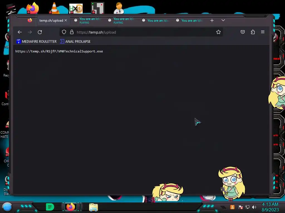Click the Java update tray icon
285x213 pixels.
coord(232,207)
